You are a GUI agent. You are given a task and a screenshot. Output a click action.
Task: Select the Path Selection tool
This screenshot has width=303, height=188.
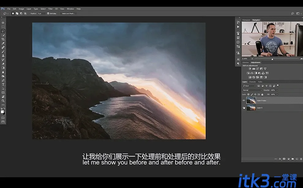pos(3,88)
